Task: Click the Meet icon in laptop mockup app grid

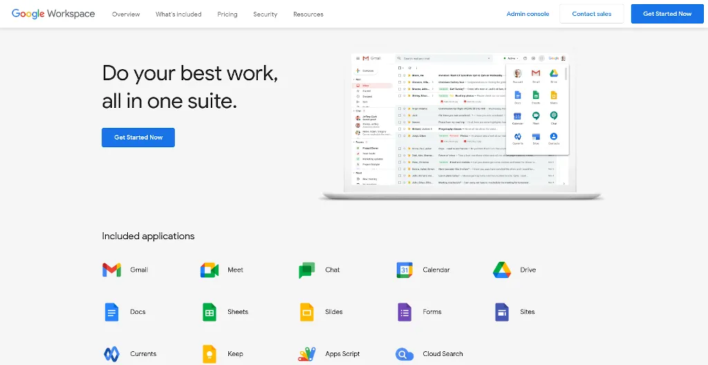Action: 536,115
